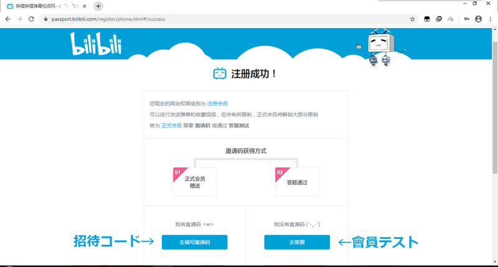Click the 注册成功！ heading

coord(254,73)
